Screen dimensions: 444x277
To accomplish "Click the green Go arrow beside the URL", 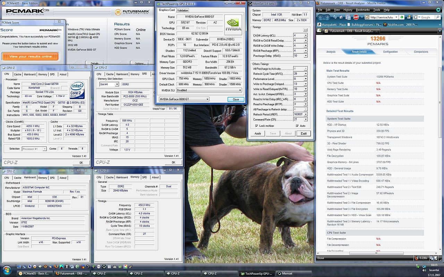I will [x=401, y=17].
